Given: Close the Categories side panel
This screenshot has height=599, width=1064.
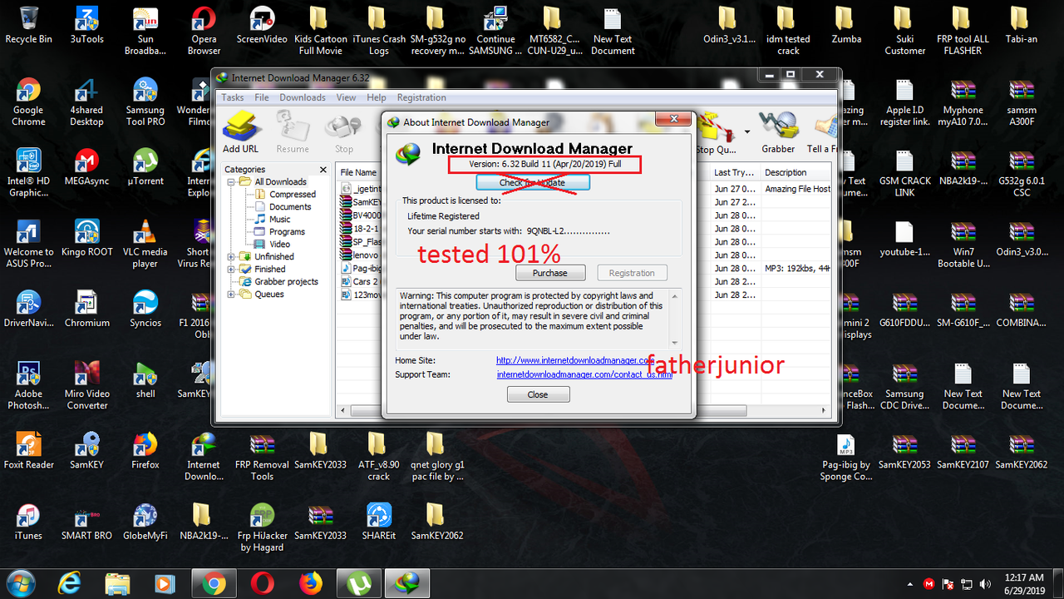Looking at the screenshot, I should click(x=324, y=170).
